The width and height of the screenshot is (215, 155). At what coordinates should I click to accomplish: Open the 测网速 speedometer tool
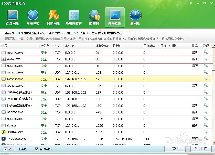pos(135,17)
